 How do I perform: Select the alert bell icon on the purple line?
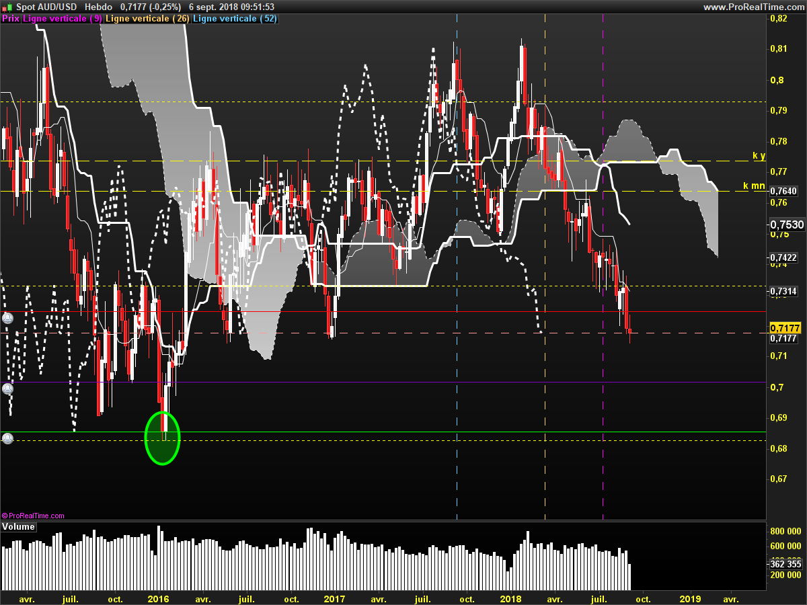[x=7, y=389]
